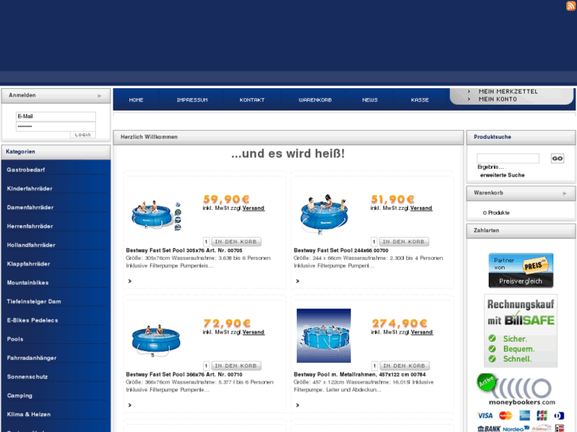577x432 pixels.
Task: Add 366x76 pool to cart
Action: [x=236, y=366]
